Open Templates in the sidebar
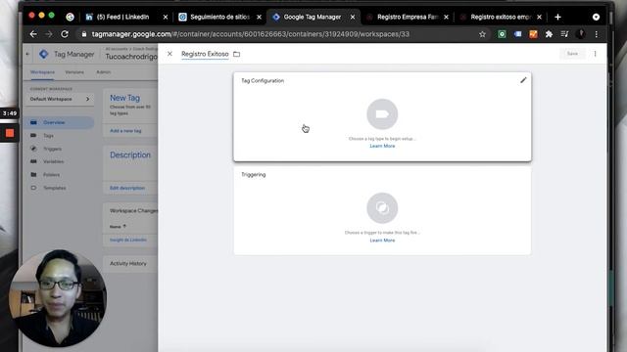The image size is (627, 352). 55,188
